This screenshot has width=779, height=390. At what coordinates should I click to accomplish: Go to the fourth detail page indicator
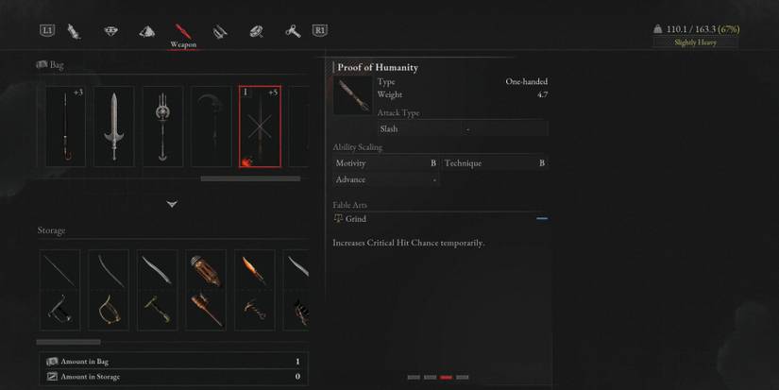[463, 378]
